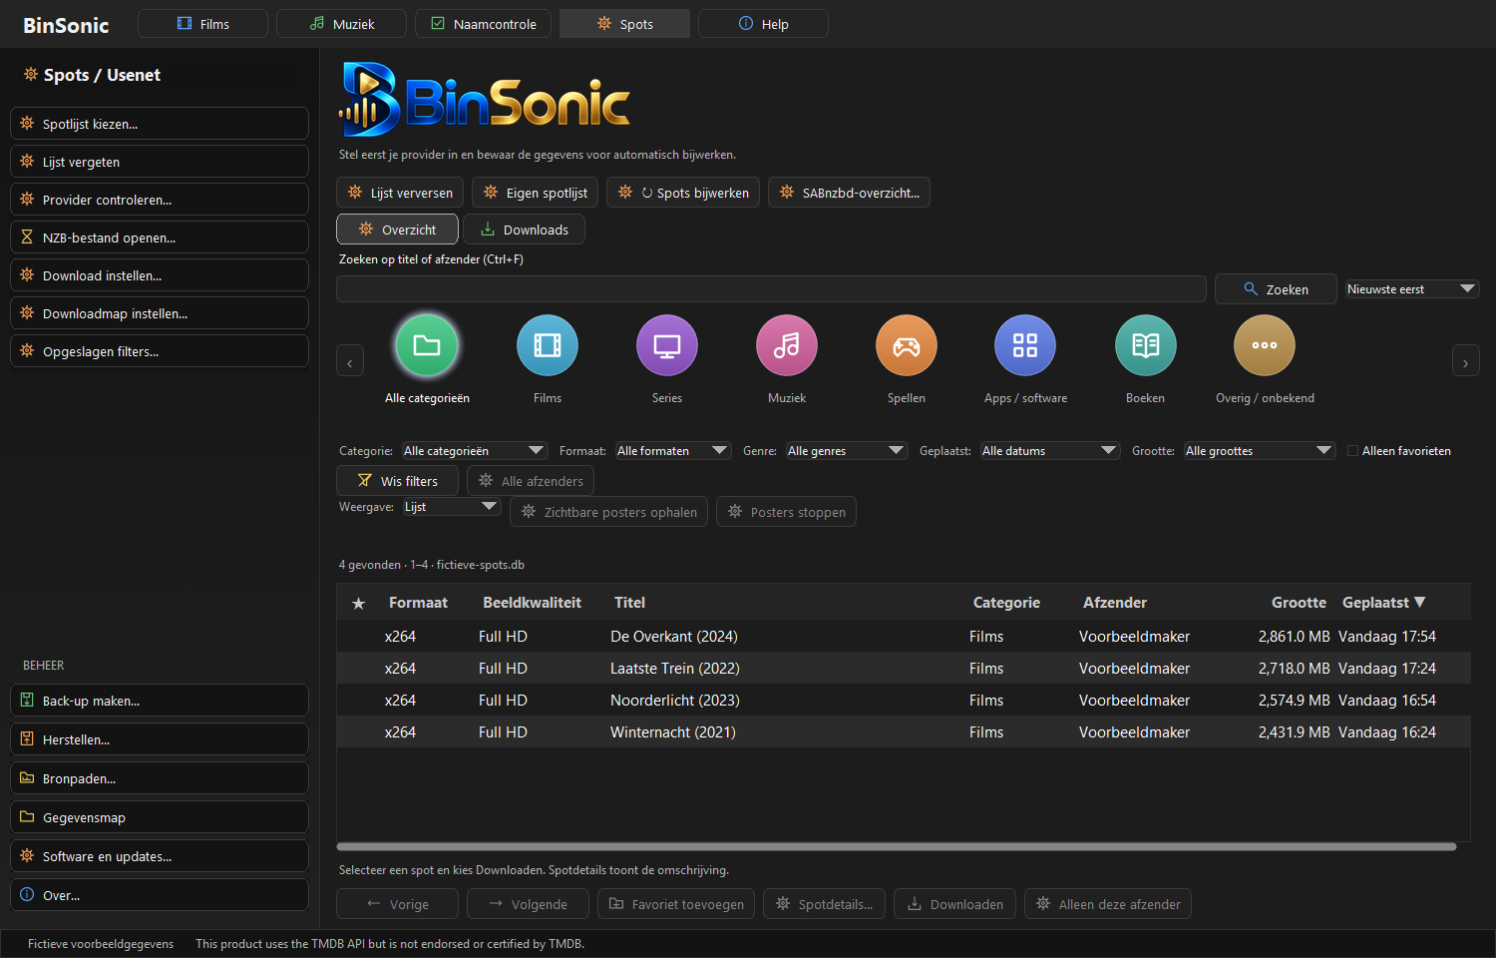1496x958 pixels.
Task: Open Back-up maken in the sidebar
Action: (160, 701)
